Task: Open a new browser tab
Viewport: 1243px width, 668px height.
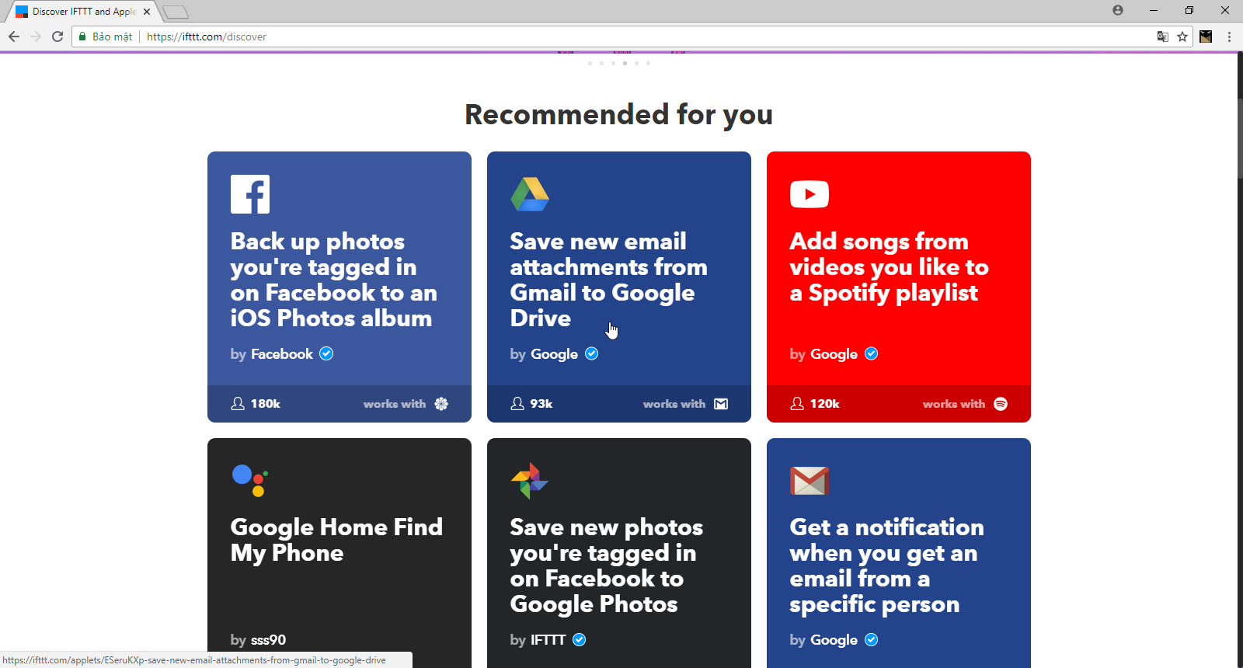Action: (176, 12)
